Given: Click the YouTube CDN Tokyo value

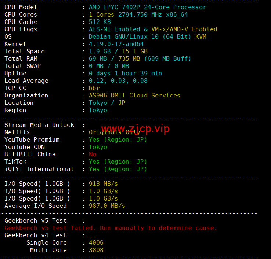Looking at the screenshot, I should tap(98, 147).
